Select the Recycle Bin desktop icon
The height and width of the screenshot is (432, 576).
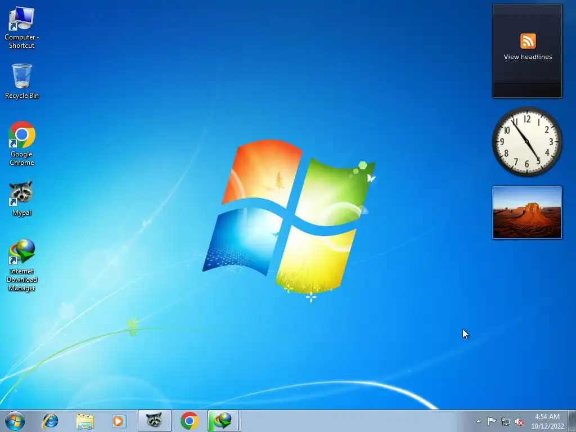pos(22,81)
